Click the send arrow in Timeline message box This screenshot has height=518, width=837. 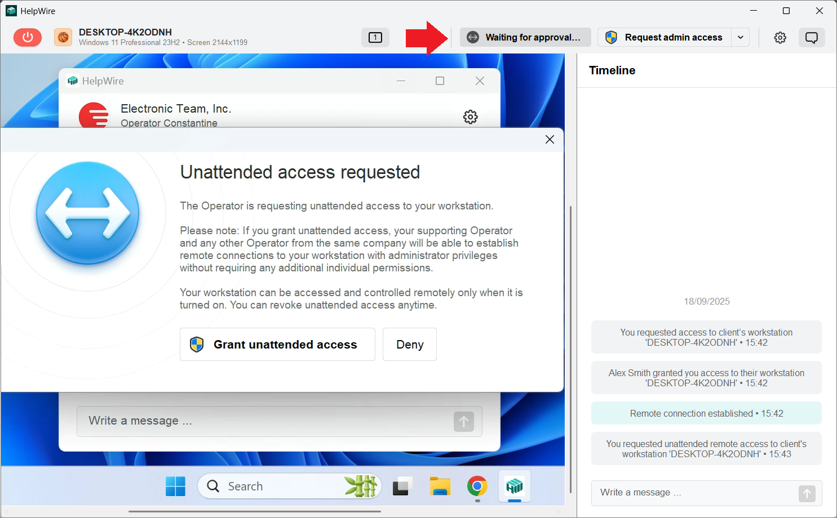[x=807, y=492]
